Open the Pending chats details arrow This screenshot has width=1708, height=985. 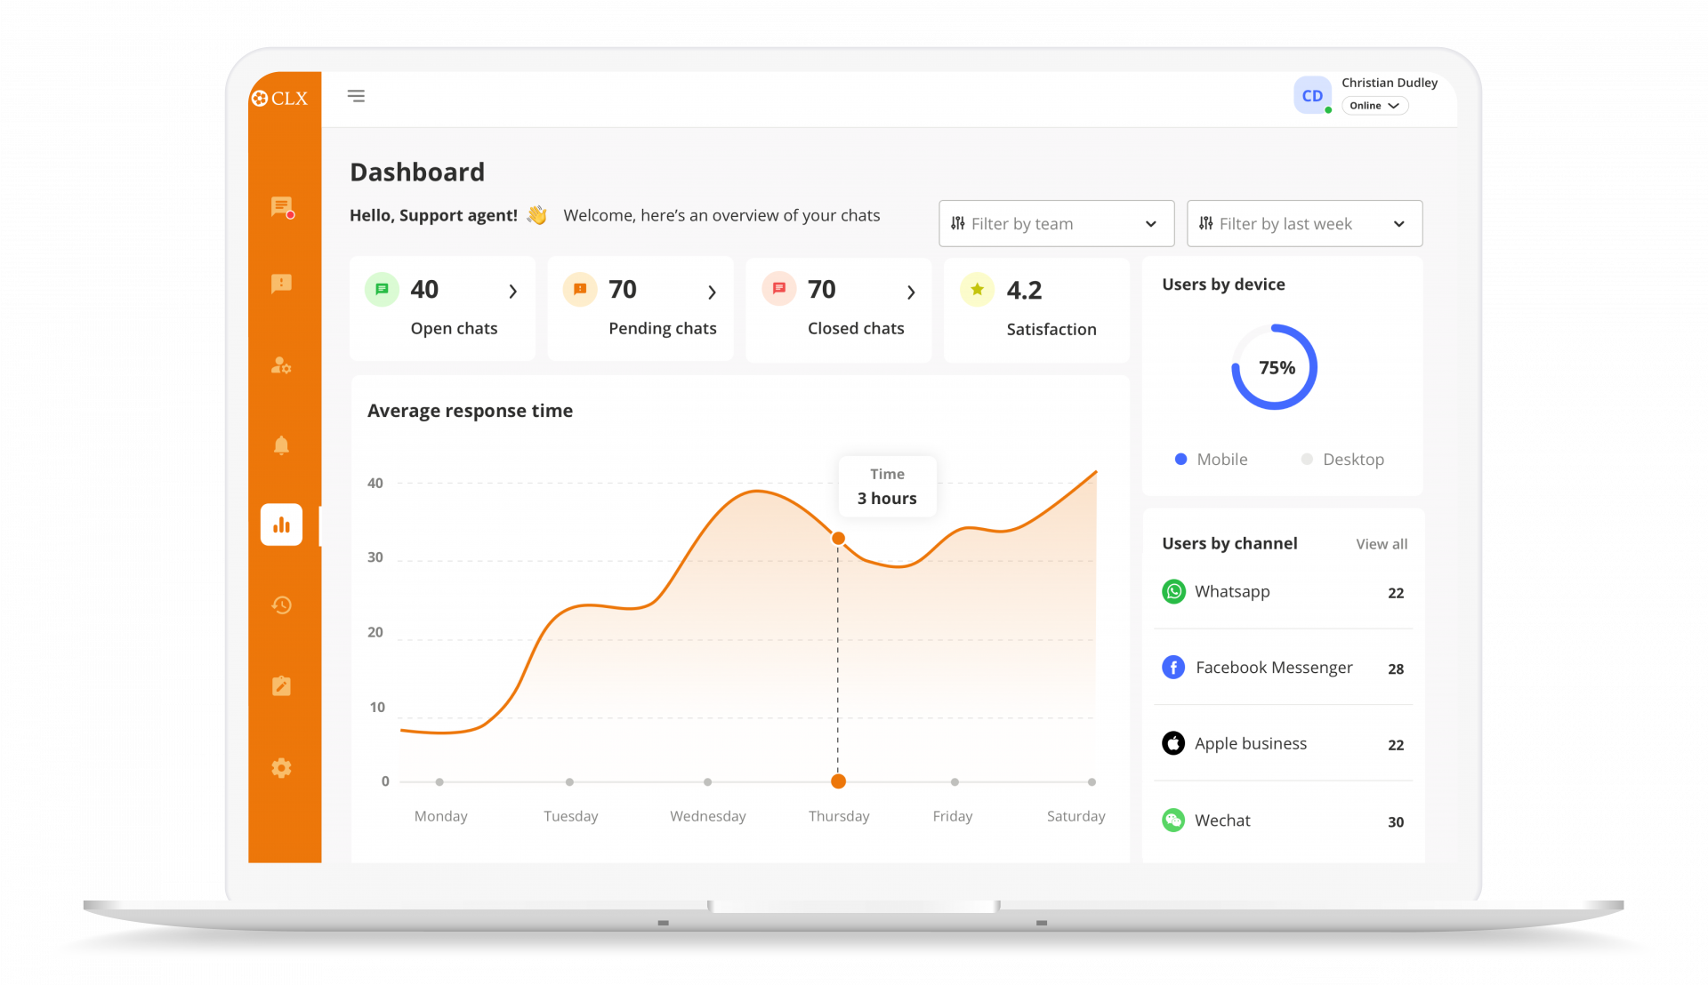pyautogui.click(x=712, y=291)
